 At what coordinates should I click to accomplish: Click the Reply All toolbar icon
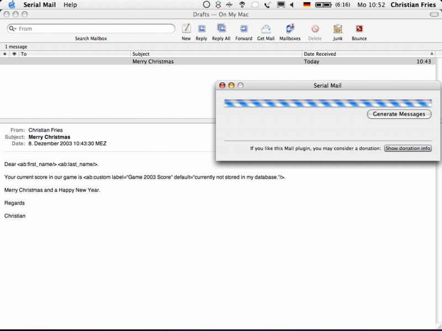pyautogui.click(x=221, y=29)
